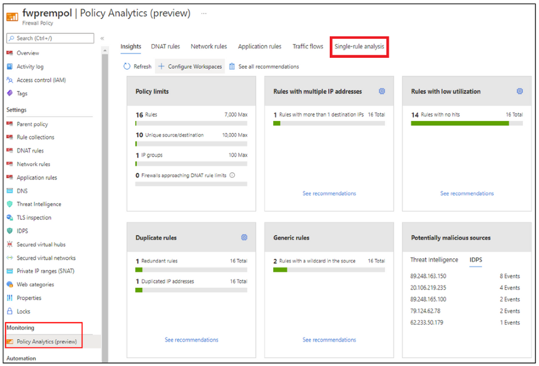Click the TLS inspection icon
The height and width of the screenshot is (366, 539).
pyautogui.click(x=10, y=218)
